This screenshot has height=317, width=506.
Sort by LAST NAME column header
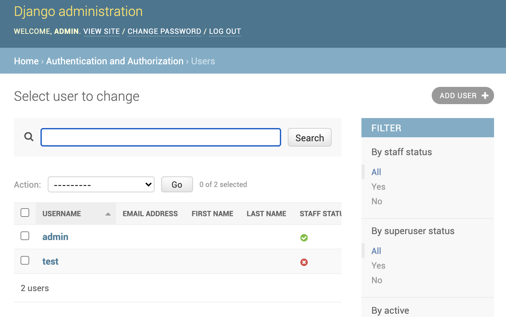(267, 214)
